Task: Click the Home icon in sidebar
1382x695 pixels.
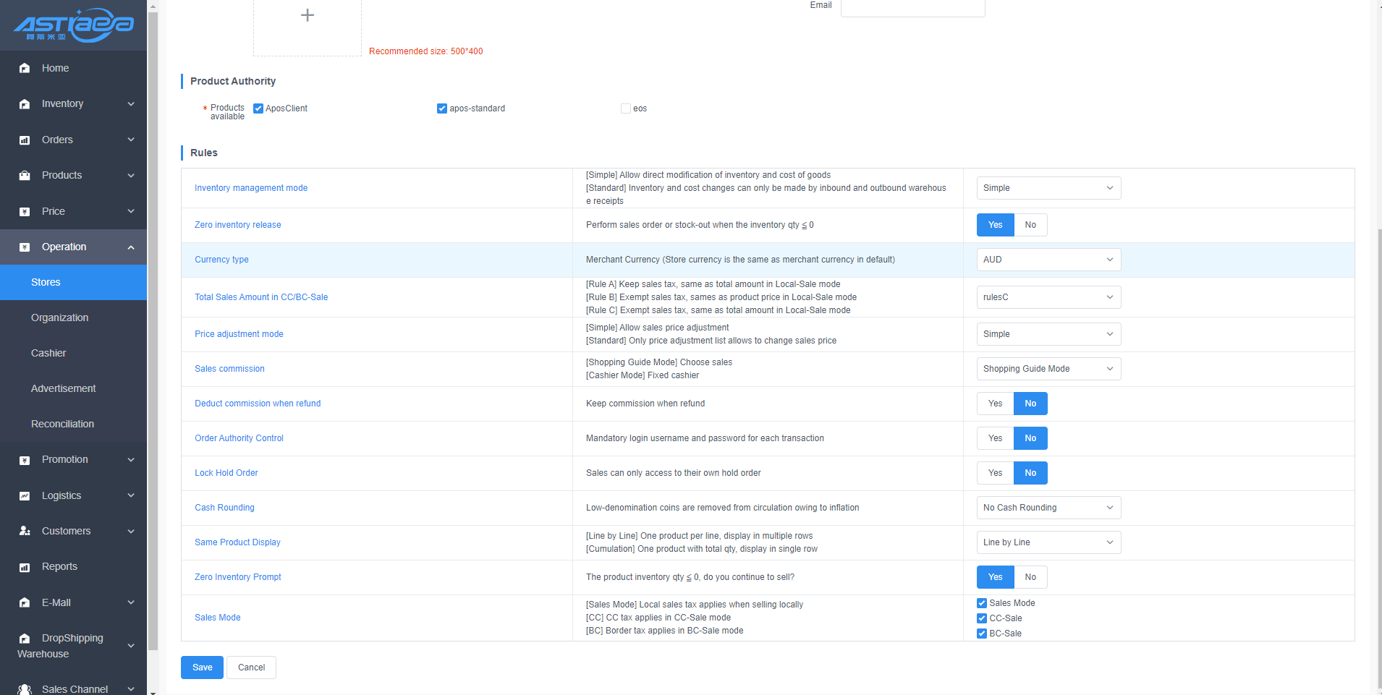Action: coord(25,68)
